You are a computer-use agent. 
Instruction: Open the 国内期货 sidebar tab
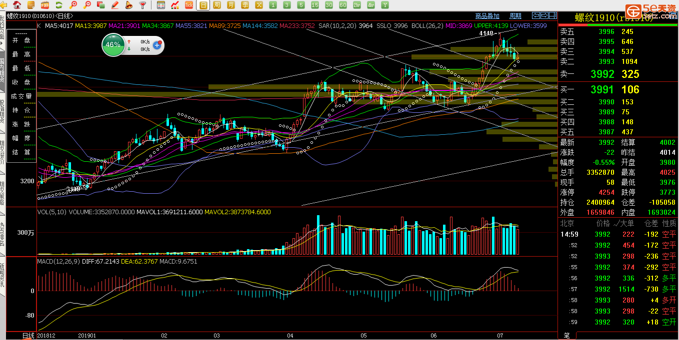[x=2, y=71]
